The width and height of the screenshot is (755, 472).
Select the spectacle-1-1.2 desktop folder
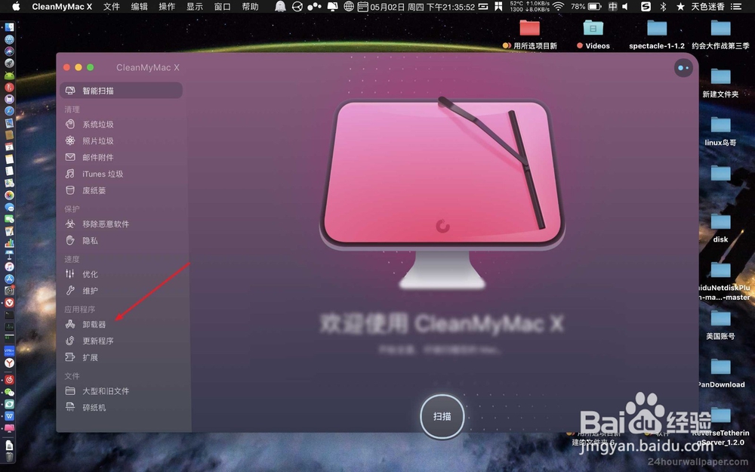click(x=657, y=34)
